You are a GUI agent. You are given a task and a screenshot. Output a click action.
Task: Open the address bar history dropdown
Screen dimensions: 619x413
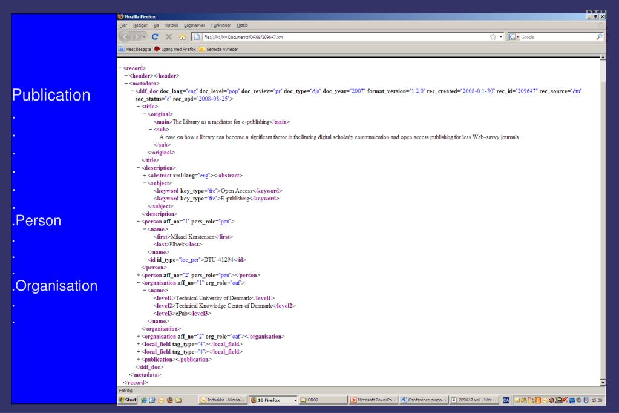(x=501, y=37)
